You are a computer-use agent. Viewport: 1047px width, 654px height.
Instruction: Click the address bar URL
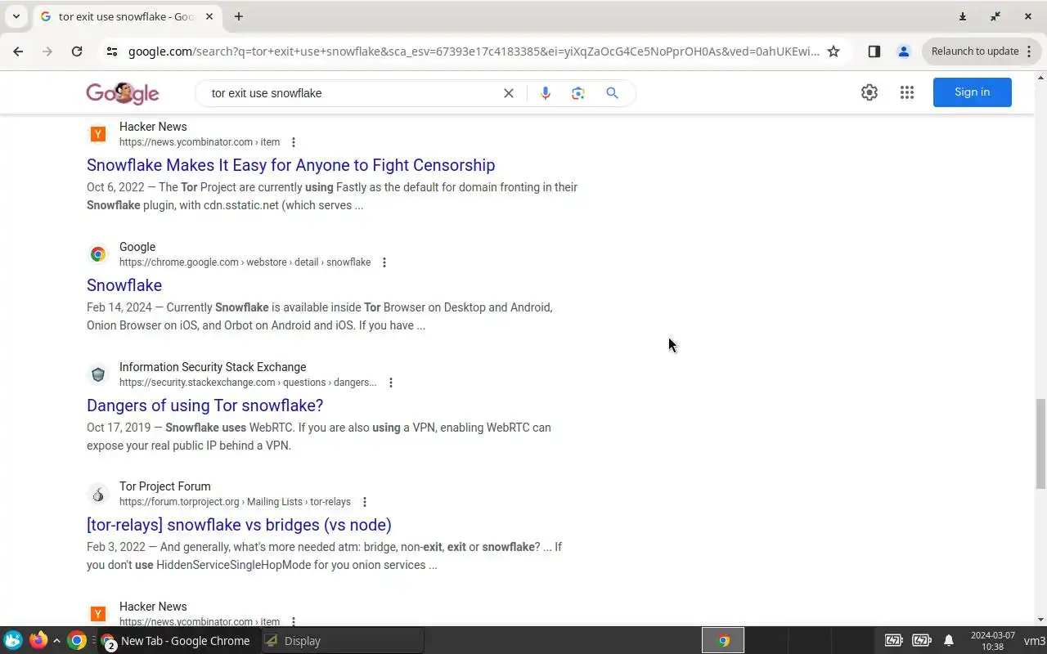click(474, 52)
